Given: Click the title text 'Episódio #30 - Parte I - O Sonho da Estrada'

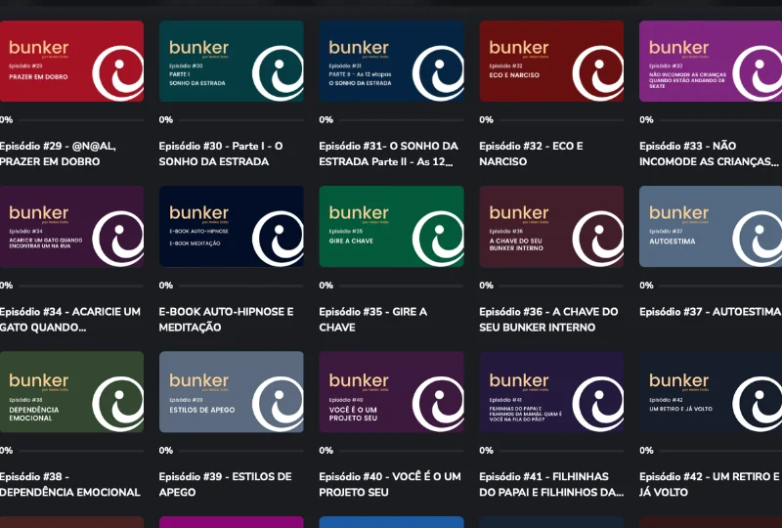Looking at the screenshot, I should coord(222,154).
